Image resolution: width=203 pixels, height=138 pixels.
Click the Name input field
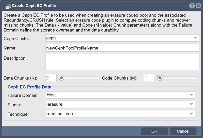122,48
